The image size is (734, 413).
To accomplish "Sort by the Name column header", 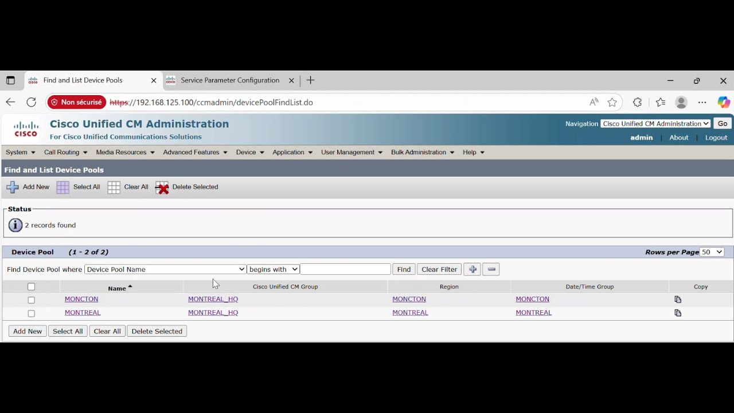I will 117,289.
